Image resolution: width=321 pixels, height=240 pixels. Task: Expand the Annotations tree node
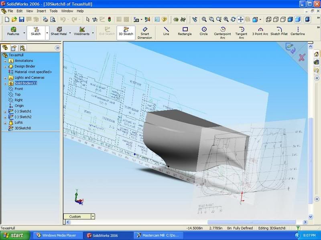pyautogui.click(x=5, y=61)
